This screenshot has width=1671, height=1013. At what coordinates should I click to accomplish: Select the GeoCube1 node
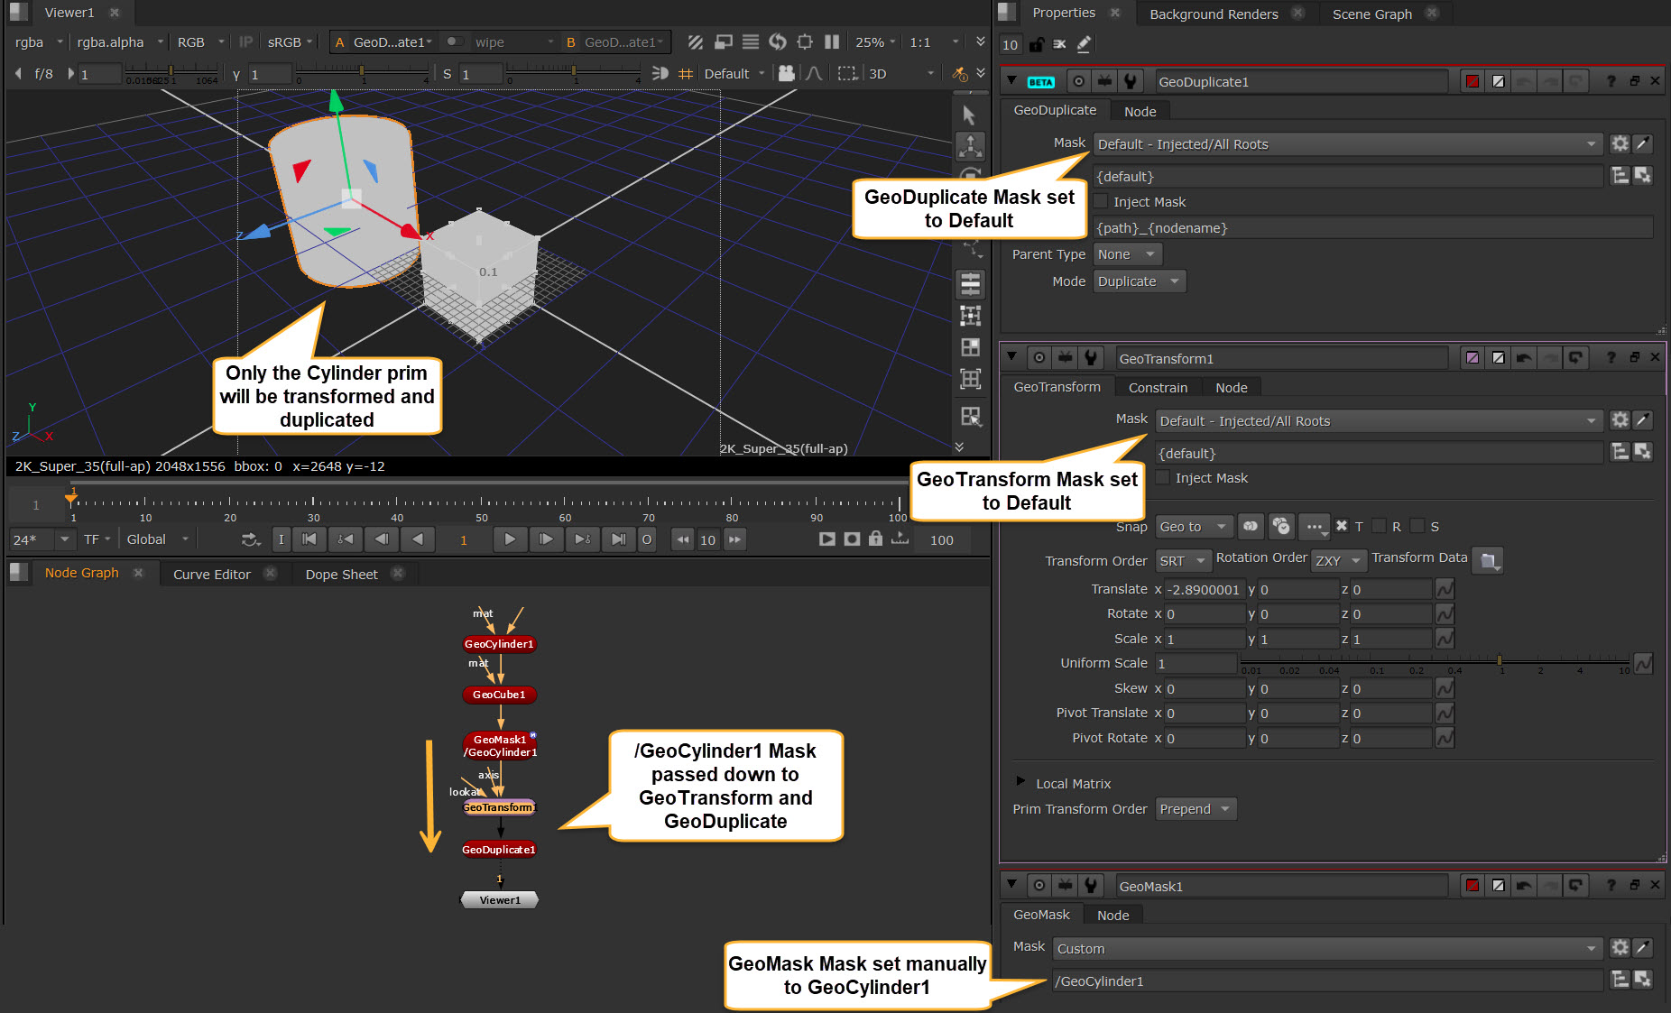point(499,695)
